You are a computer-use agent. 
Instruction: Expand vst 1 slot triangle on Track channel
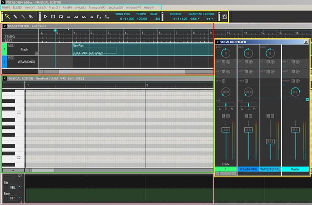click(217, 66)
